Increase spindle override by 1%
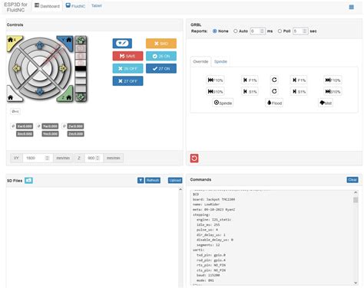Screen dimensions: 364x288 tap(299, 91)
